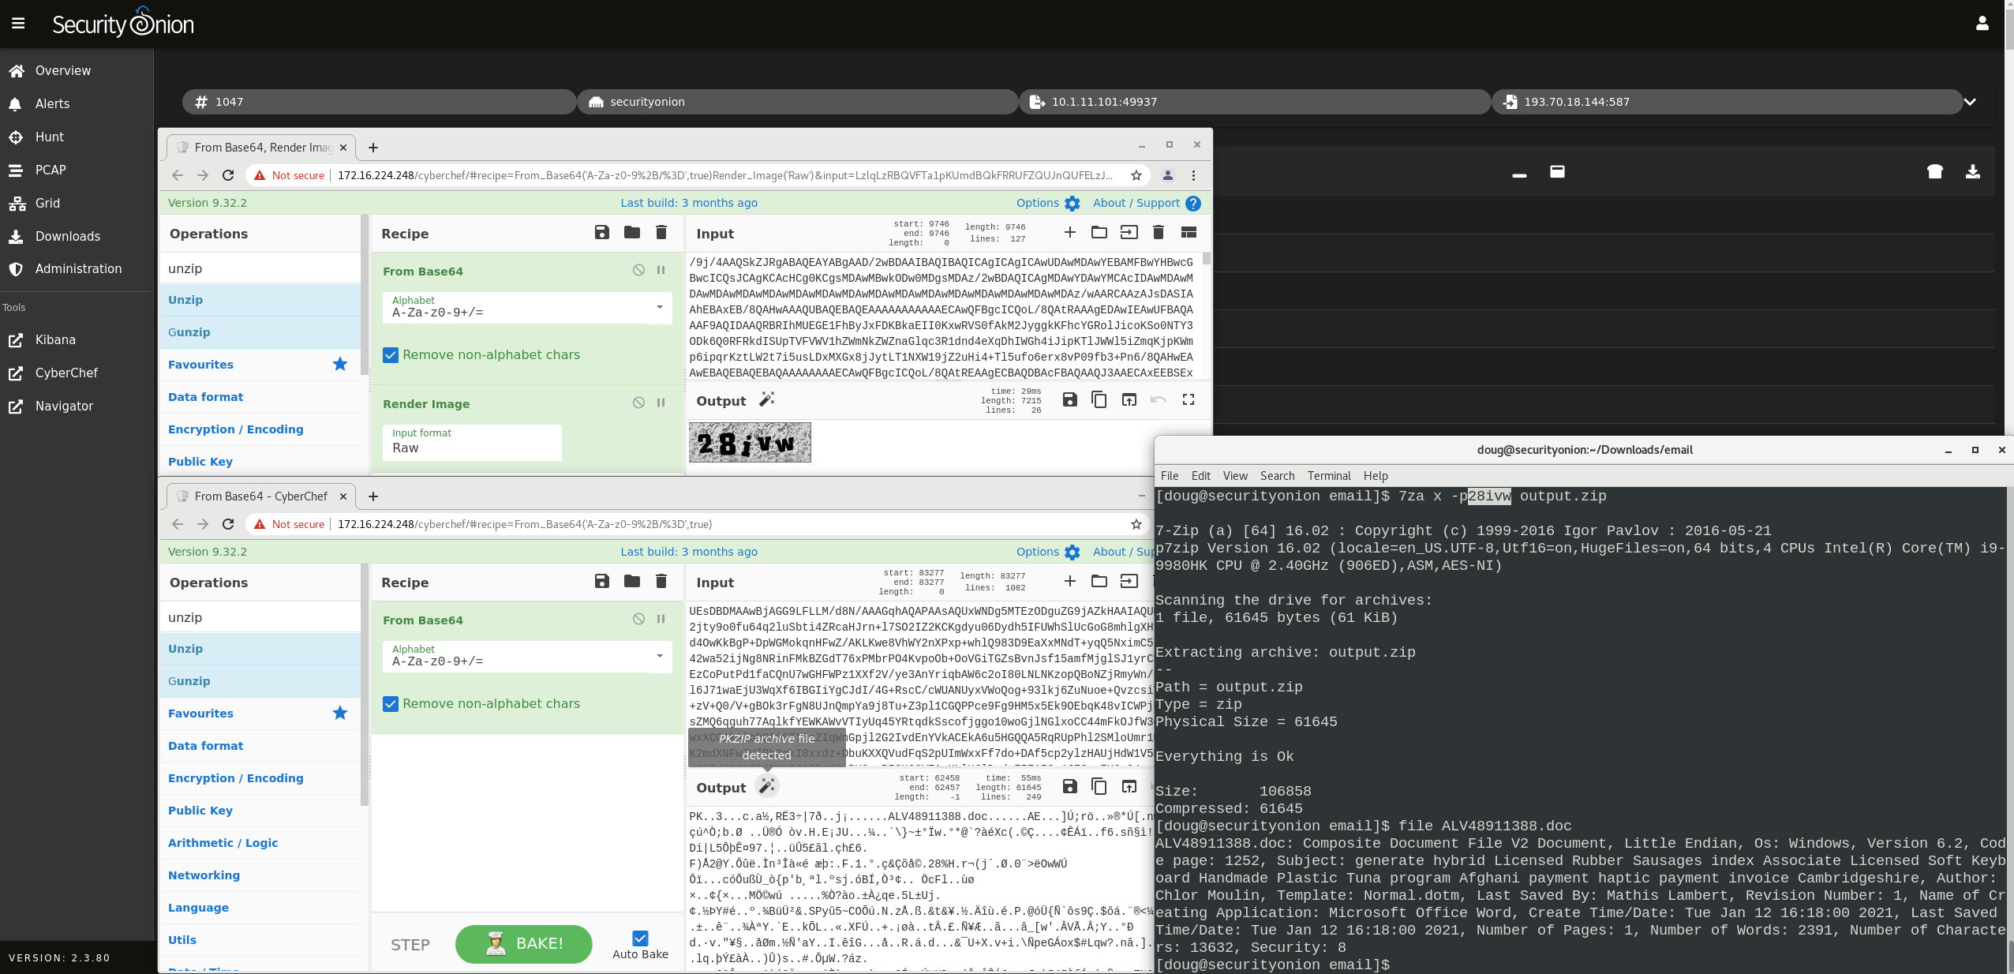Open the user account menu

(x=1982, y=24)
